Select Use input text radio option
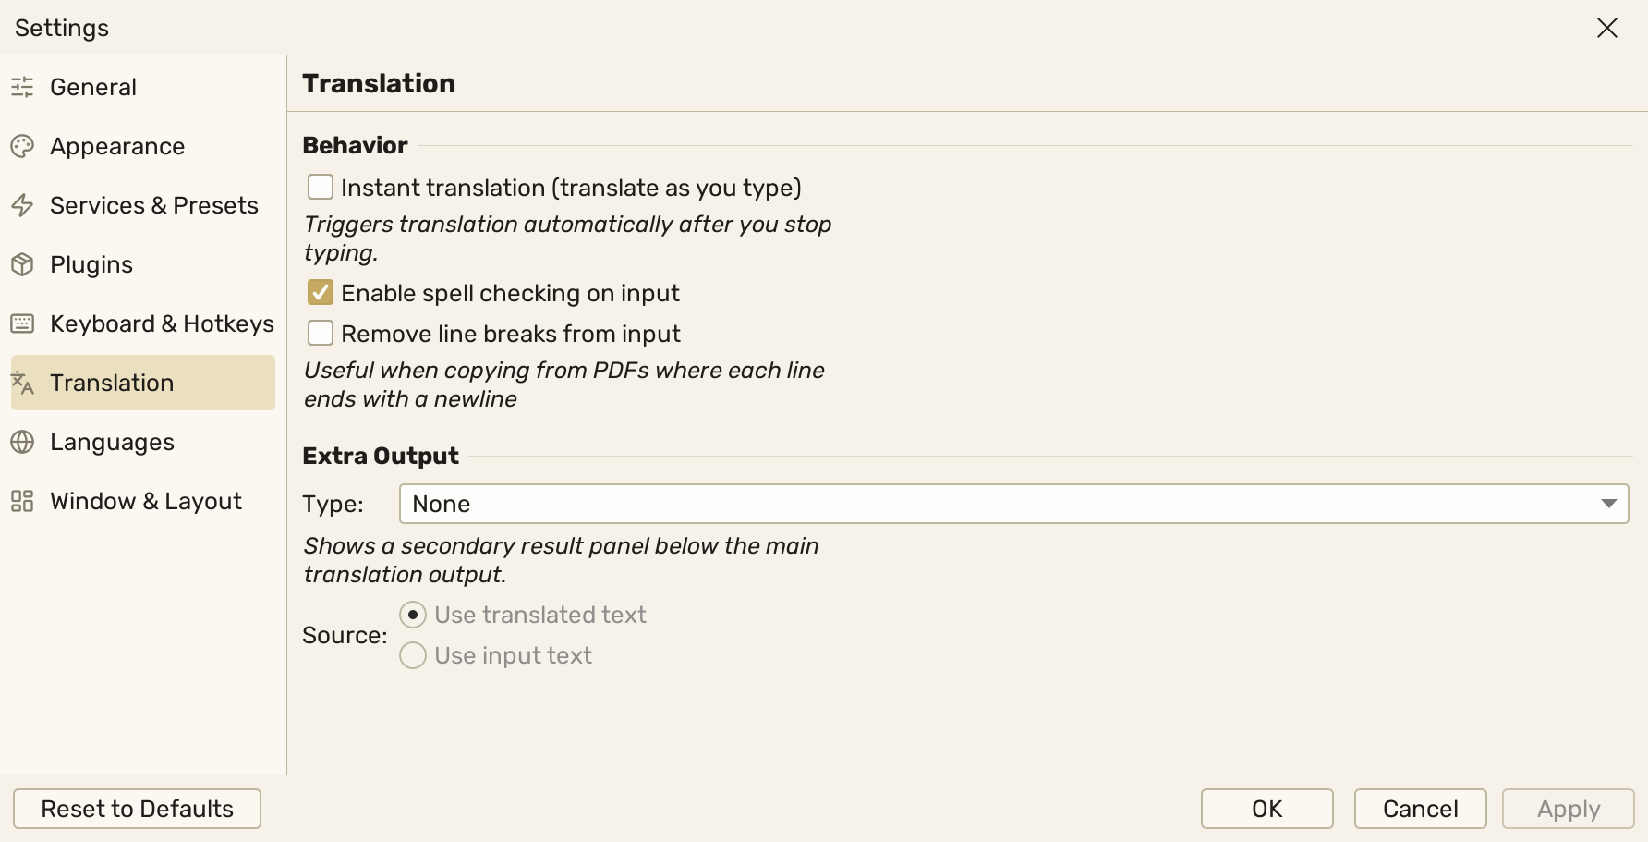Viewport: 1648px width, 842px height. tap(413, 655)
